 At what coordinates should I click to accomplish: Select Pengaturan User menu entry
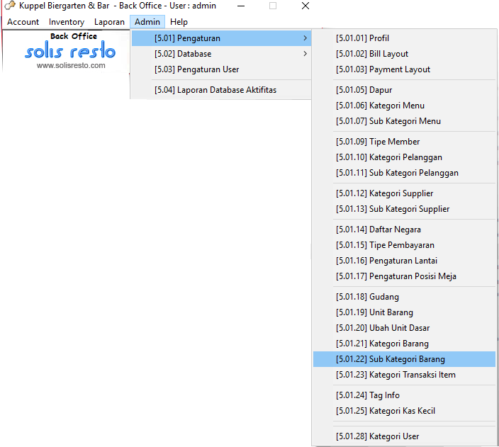[x=196, y=69]
